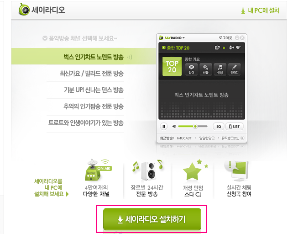
Task: Click the heart favorite icon
Action: pos(238,48)
